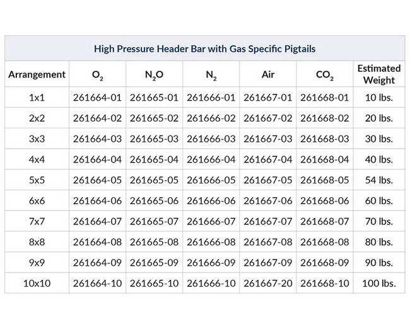
Task: Click part number 261666-09
Action: (211, 263)
